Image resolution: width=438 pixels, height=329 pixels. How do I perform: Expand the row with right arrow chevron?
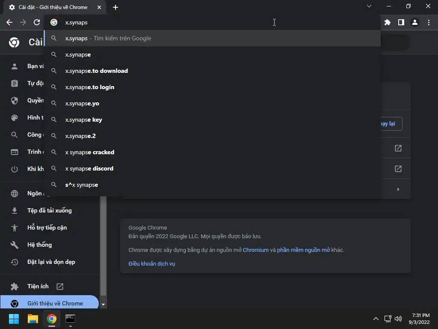(398, 189)
